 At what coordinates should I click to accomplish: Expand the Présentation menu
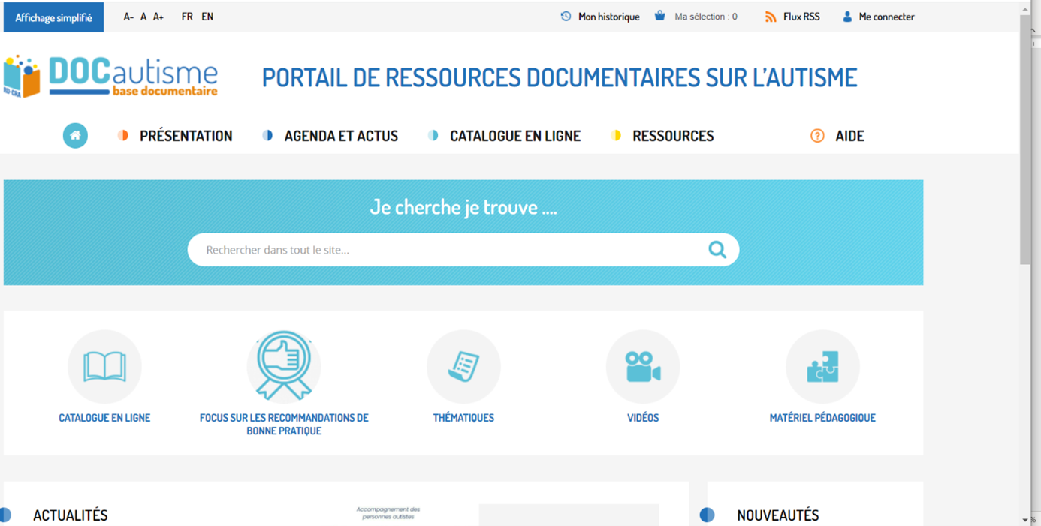tap(186, 136)
